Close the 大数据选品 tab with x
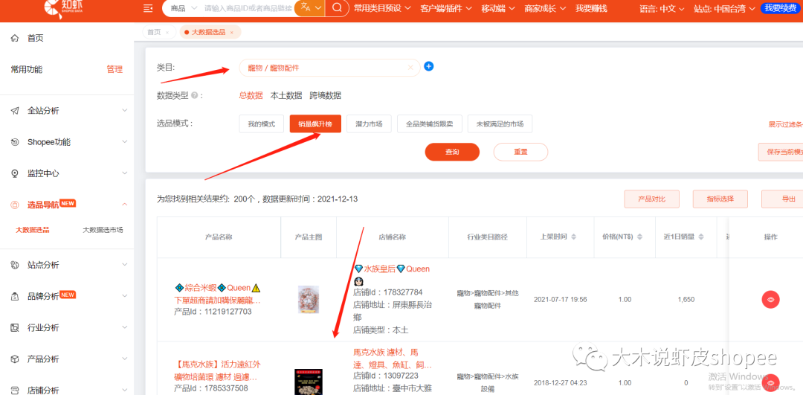The height and width of the screenshot is (395, 803). [x=231, y=32]
